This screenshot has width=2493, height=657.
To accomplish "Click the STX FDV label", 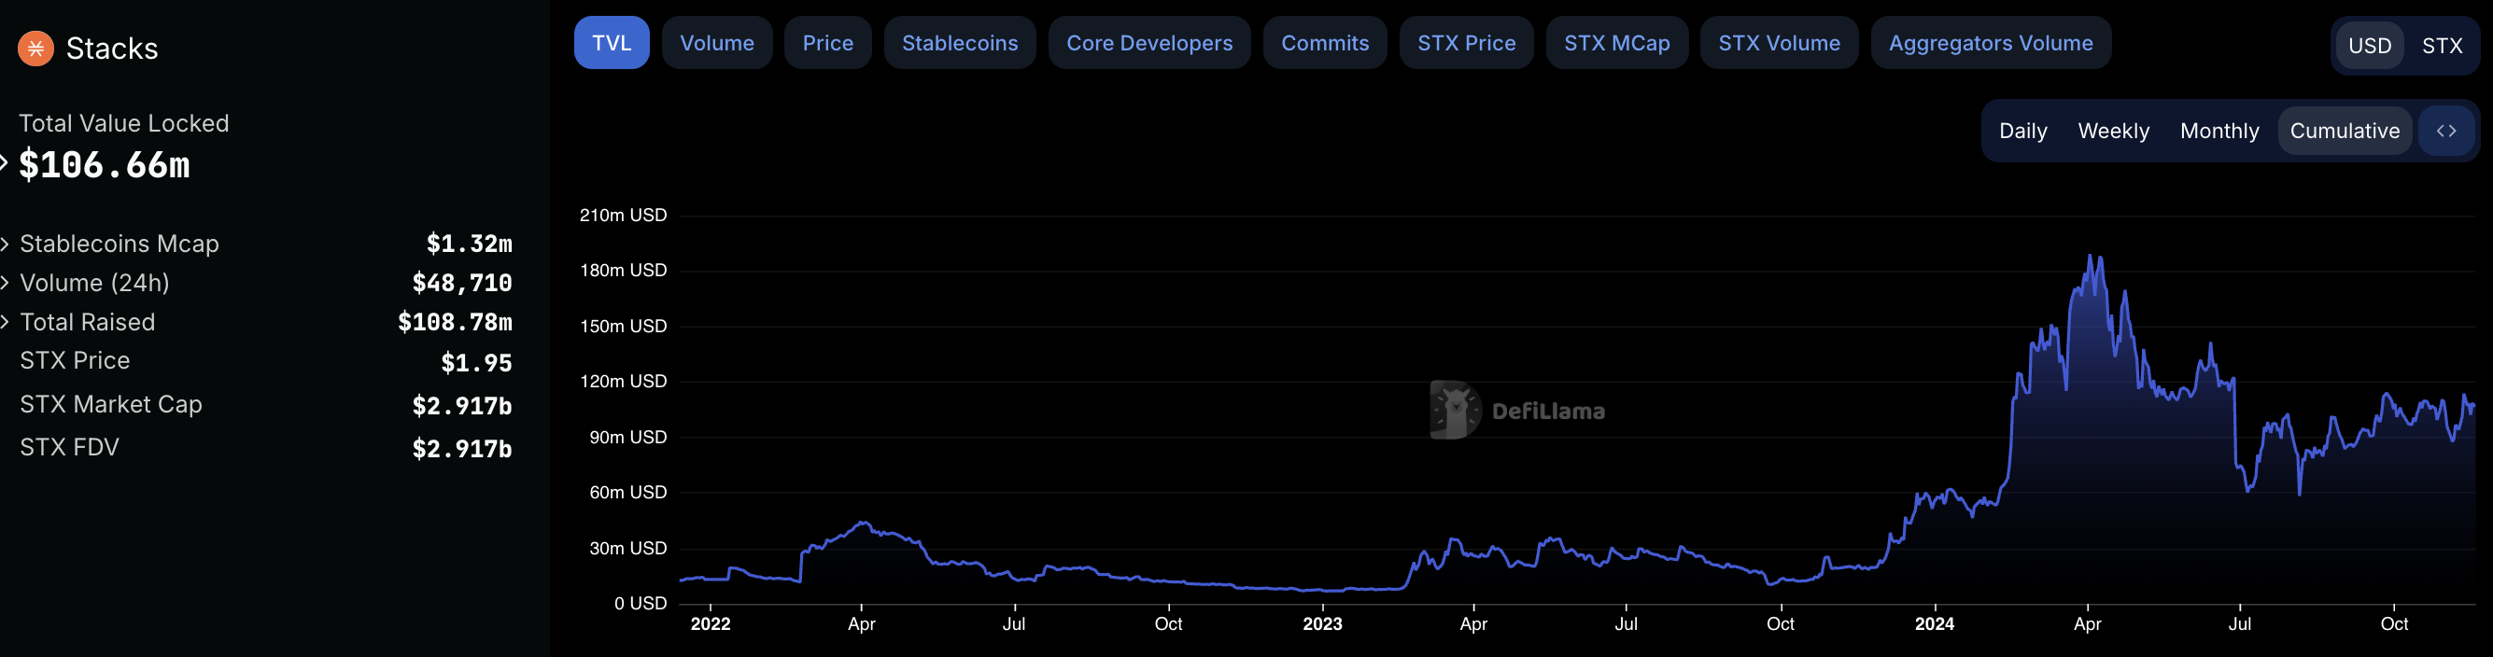I will coord(70,447).
